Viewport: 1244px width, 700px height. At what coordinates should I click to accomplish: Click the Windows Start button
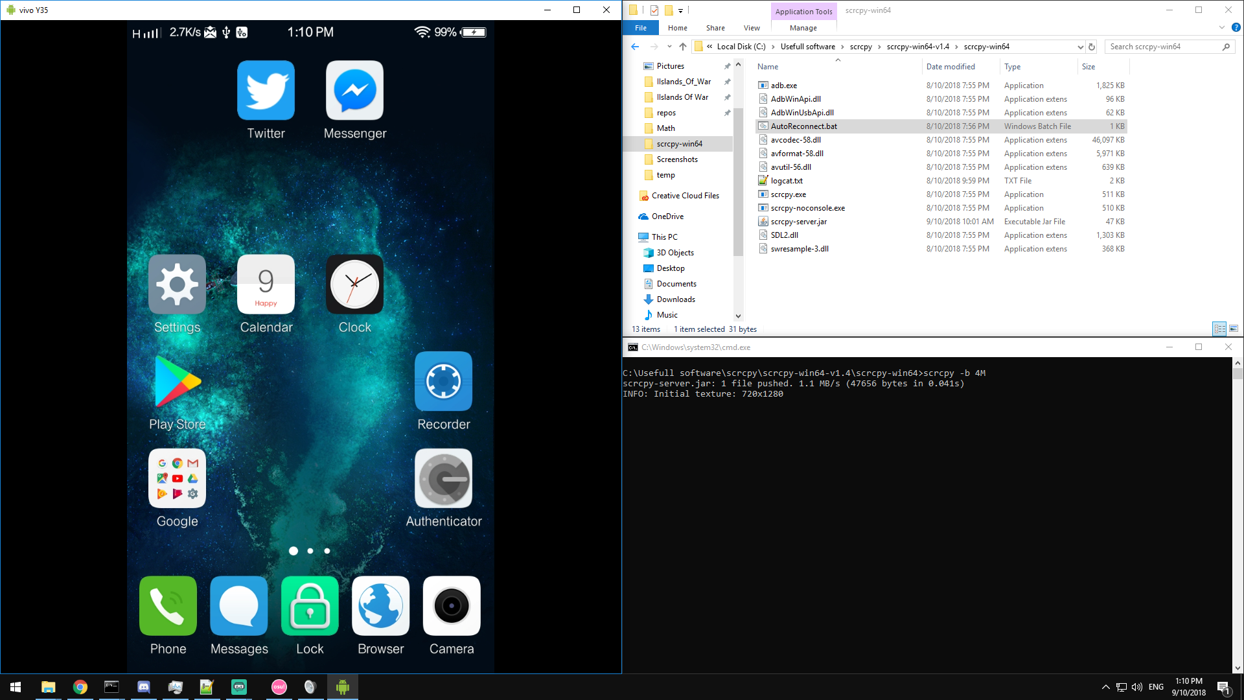coord(16,687)
